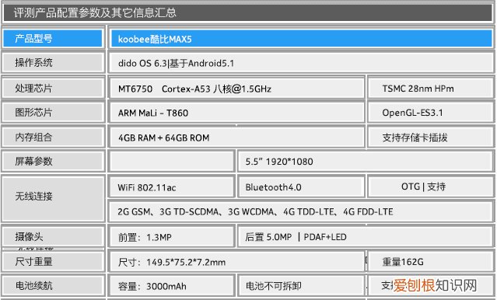Click the OTG | 支持 cell
Viewport: 497px width, 300px height.
430,187
